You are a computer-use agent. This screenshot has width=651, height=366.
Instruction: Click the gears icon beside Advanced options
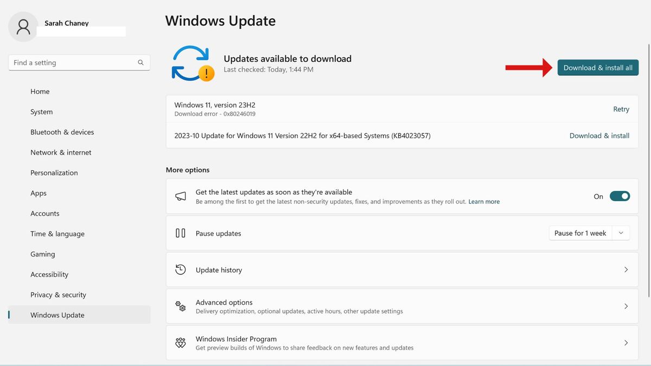pos(180,306)
